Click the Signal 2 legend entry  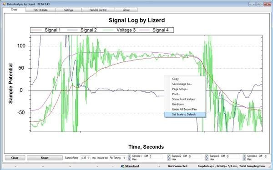82,30
